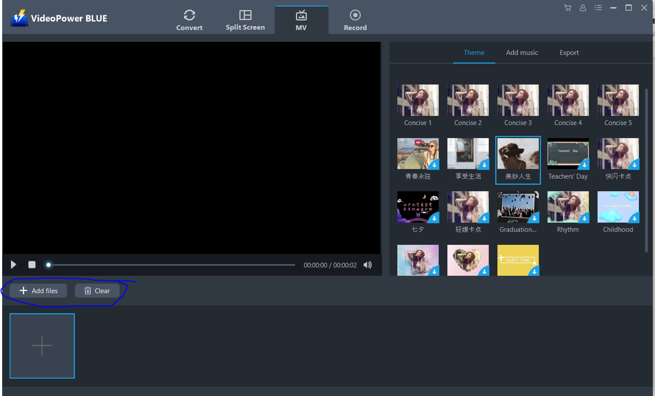Open Split Screen mode

[245, 19]
